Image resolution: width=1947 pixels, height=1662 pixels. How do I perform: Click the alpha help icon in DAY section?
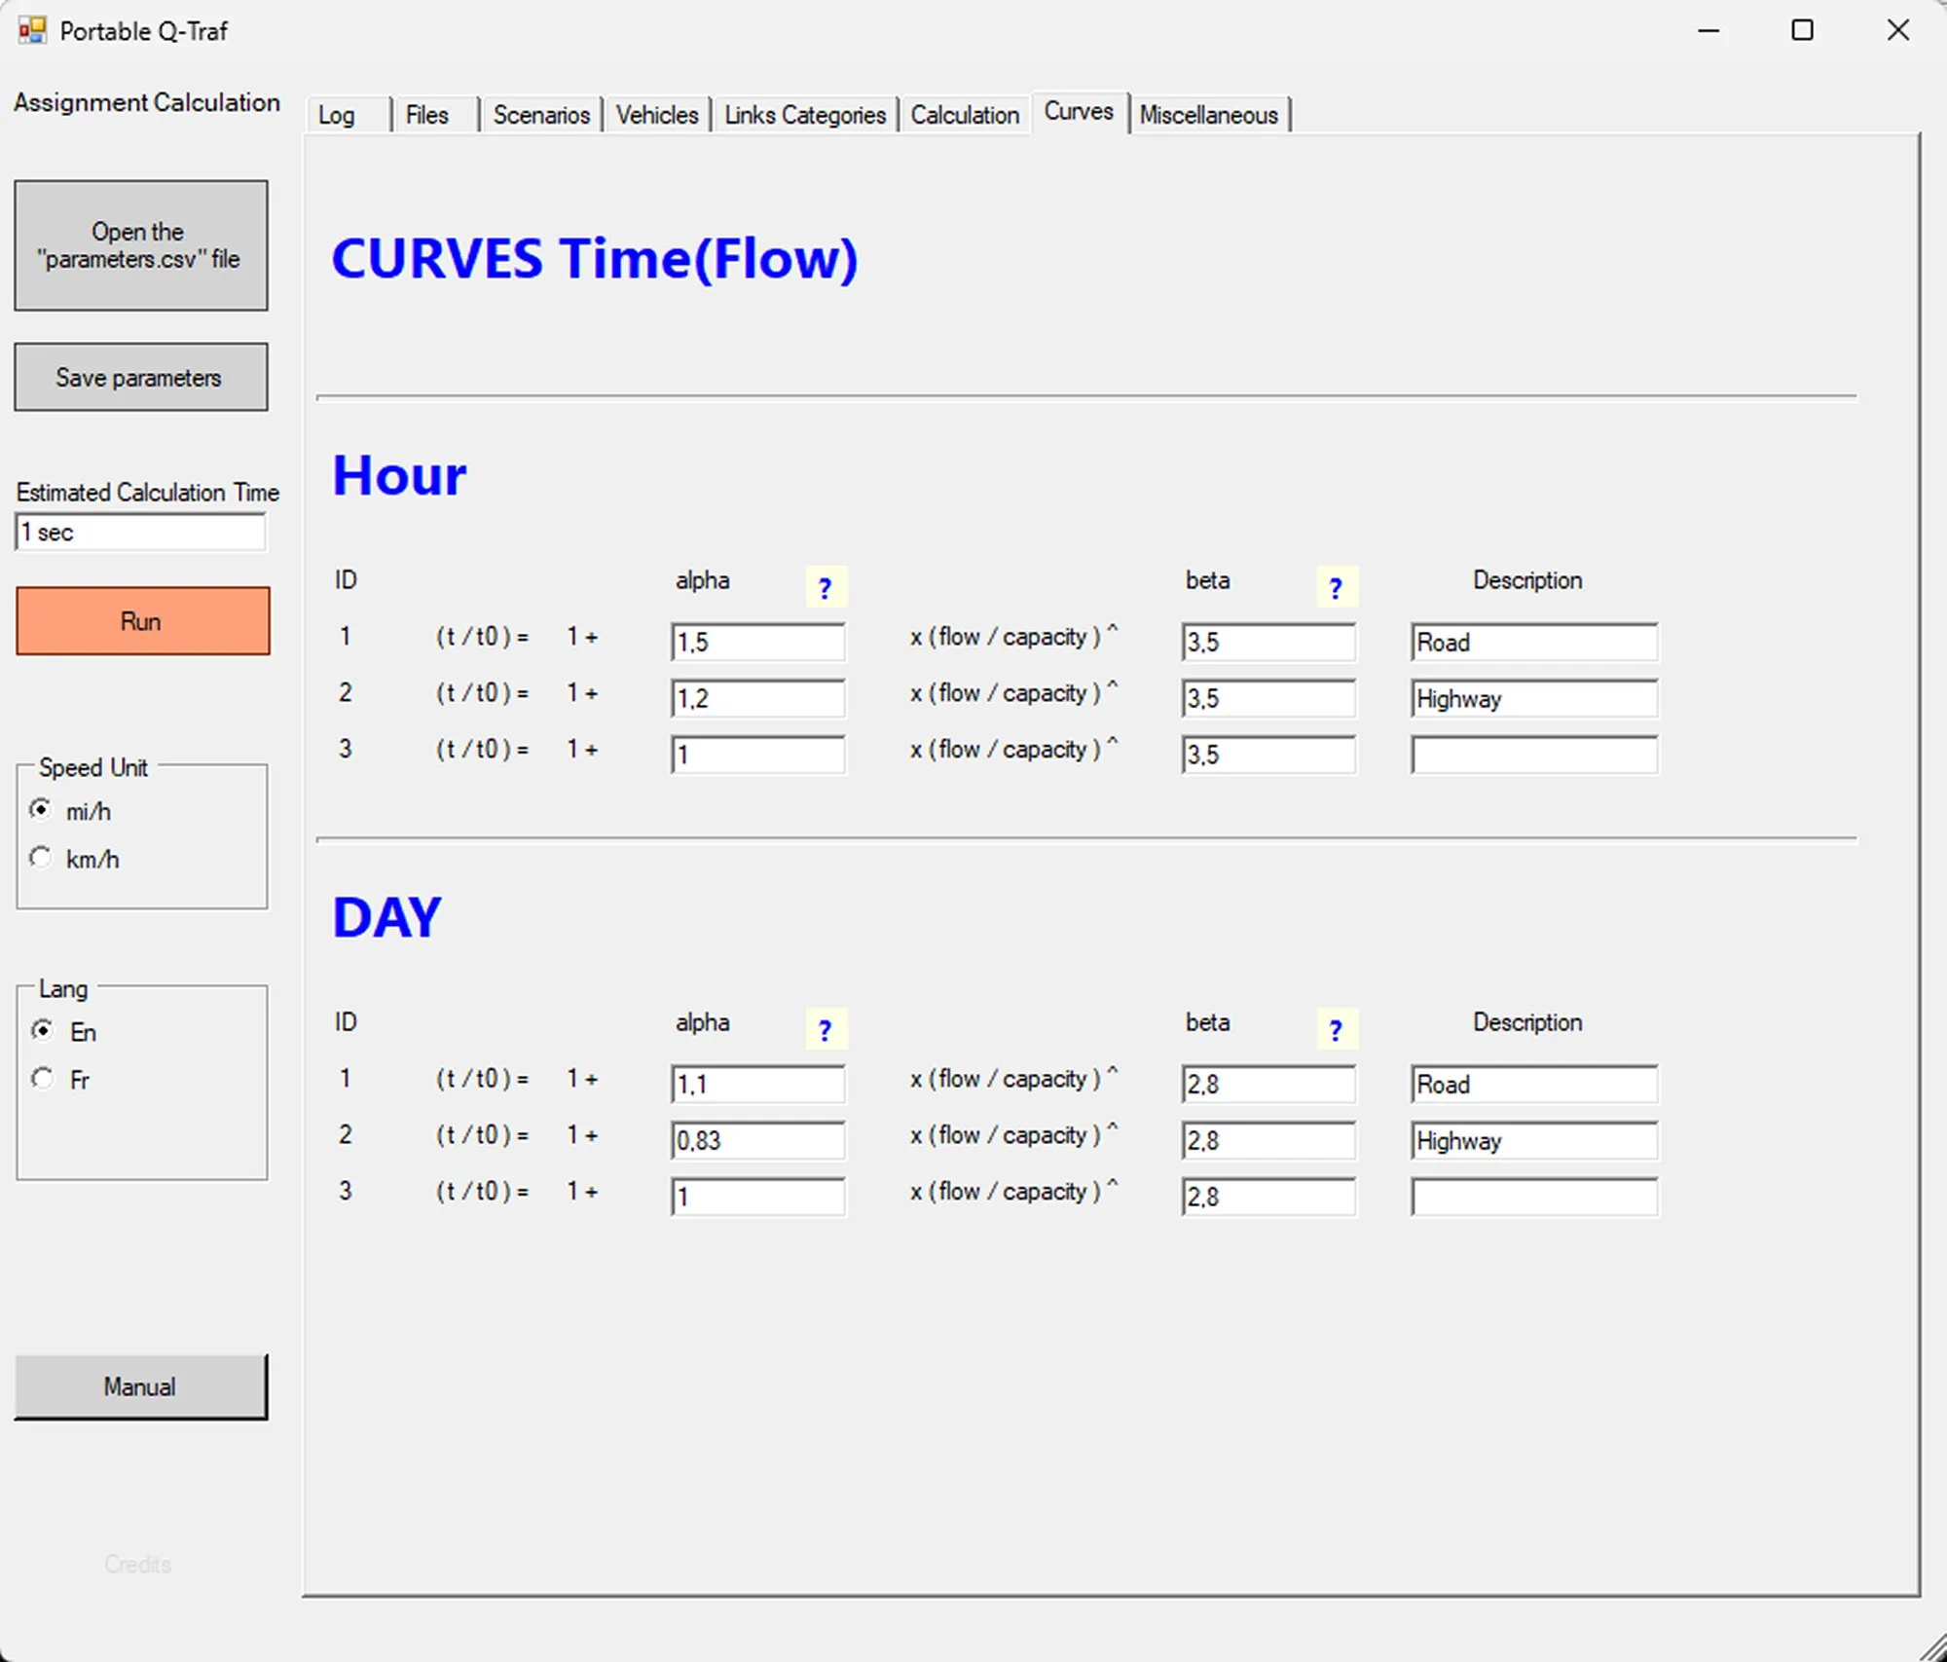coord(825,1028)
